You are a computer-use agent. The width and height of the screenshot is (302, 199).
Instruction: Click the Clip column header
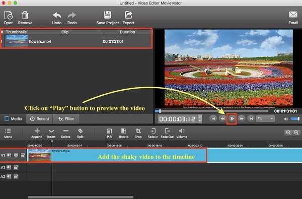pyautogui.click(x=65, y=32)
